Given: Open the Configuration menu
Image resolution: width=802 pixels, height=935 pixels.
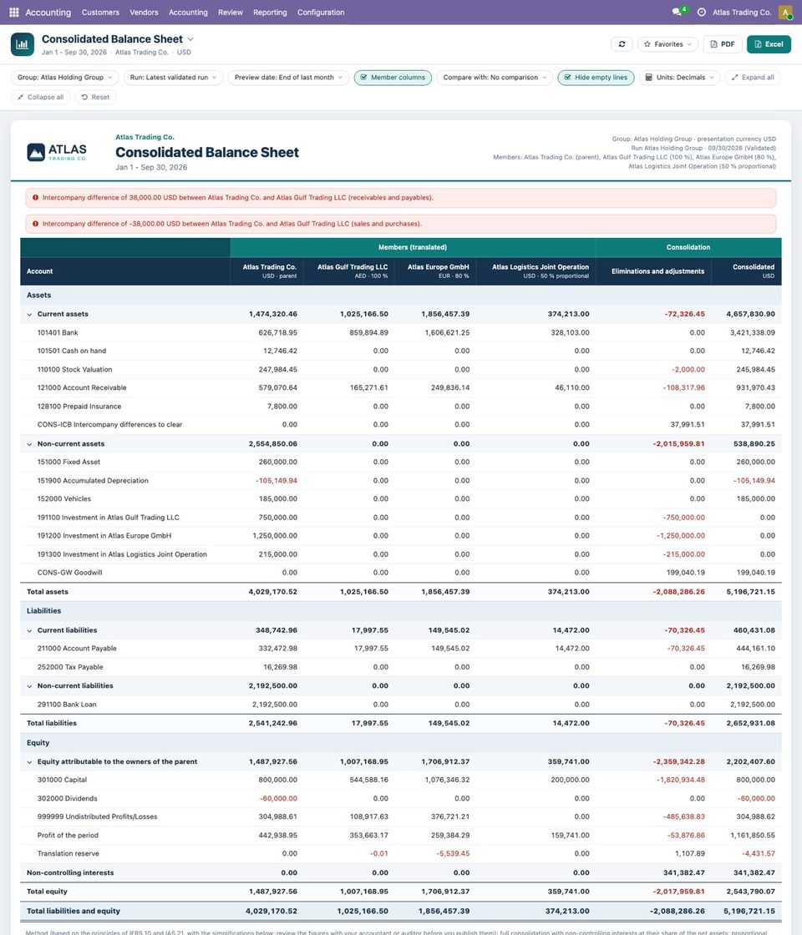Looking at the screenshot, I should click(321, 12).
